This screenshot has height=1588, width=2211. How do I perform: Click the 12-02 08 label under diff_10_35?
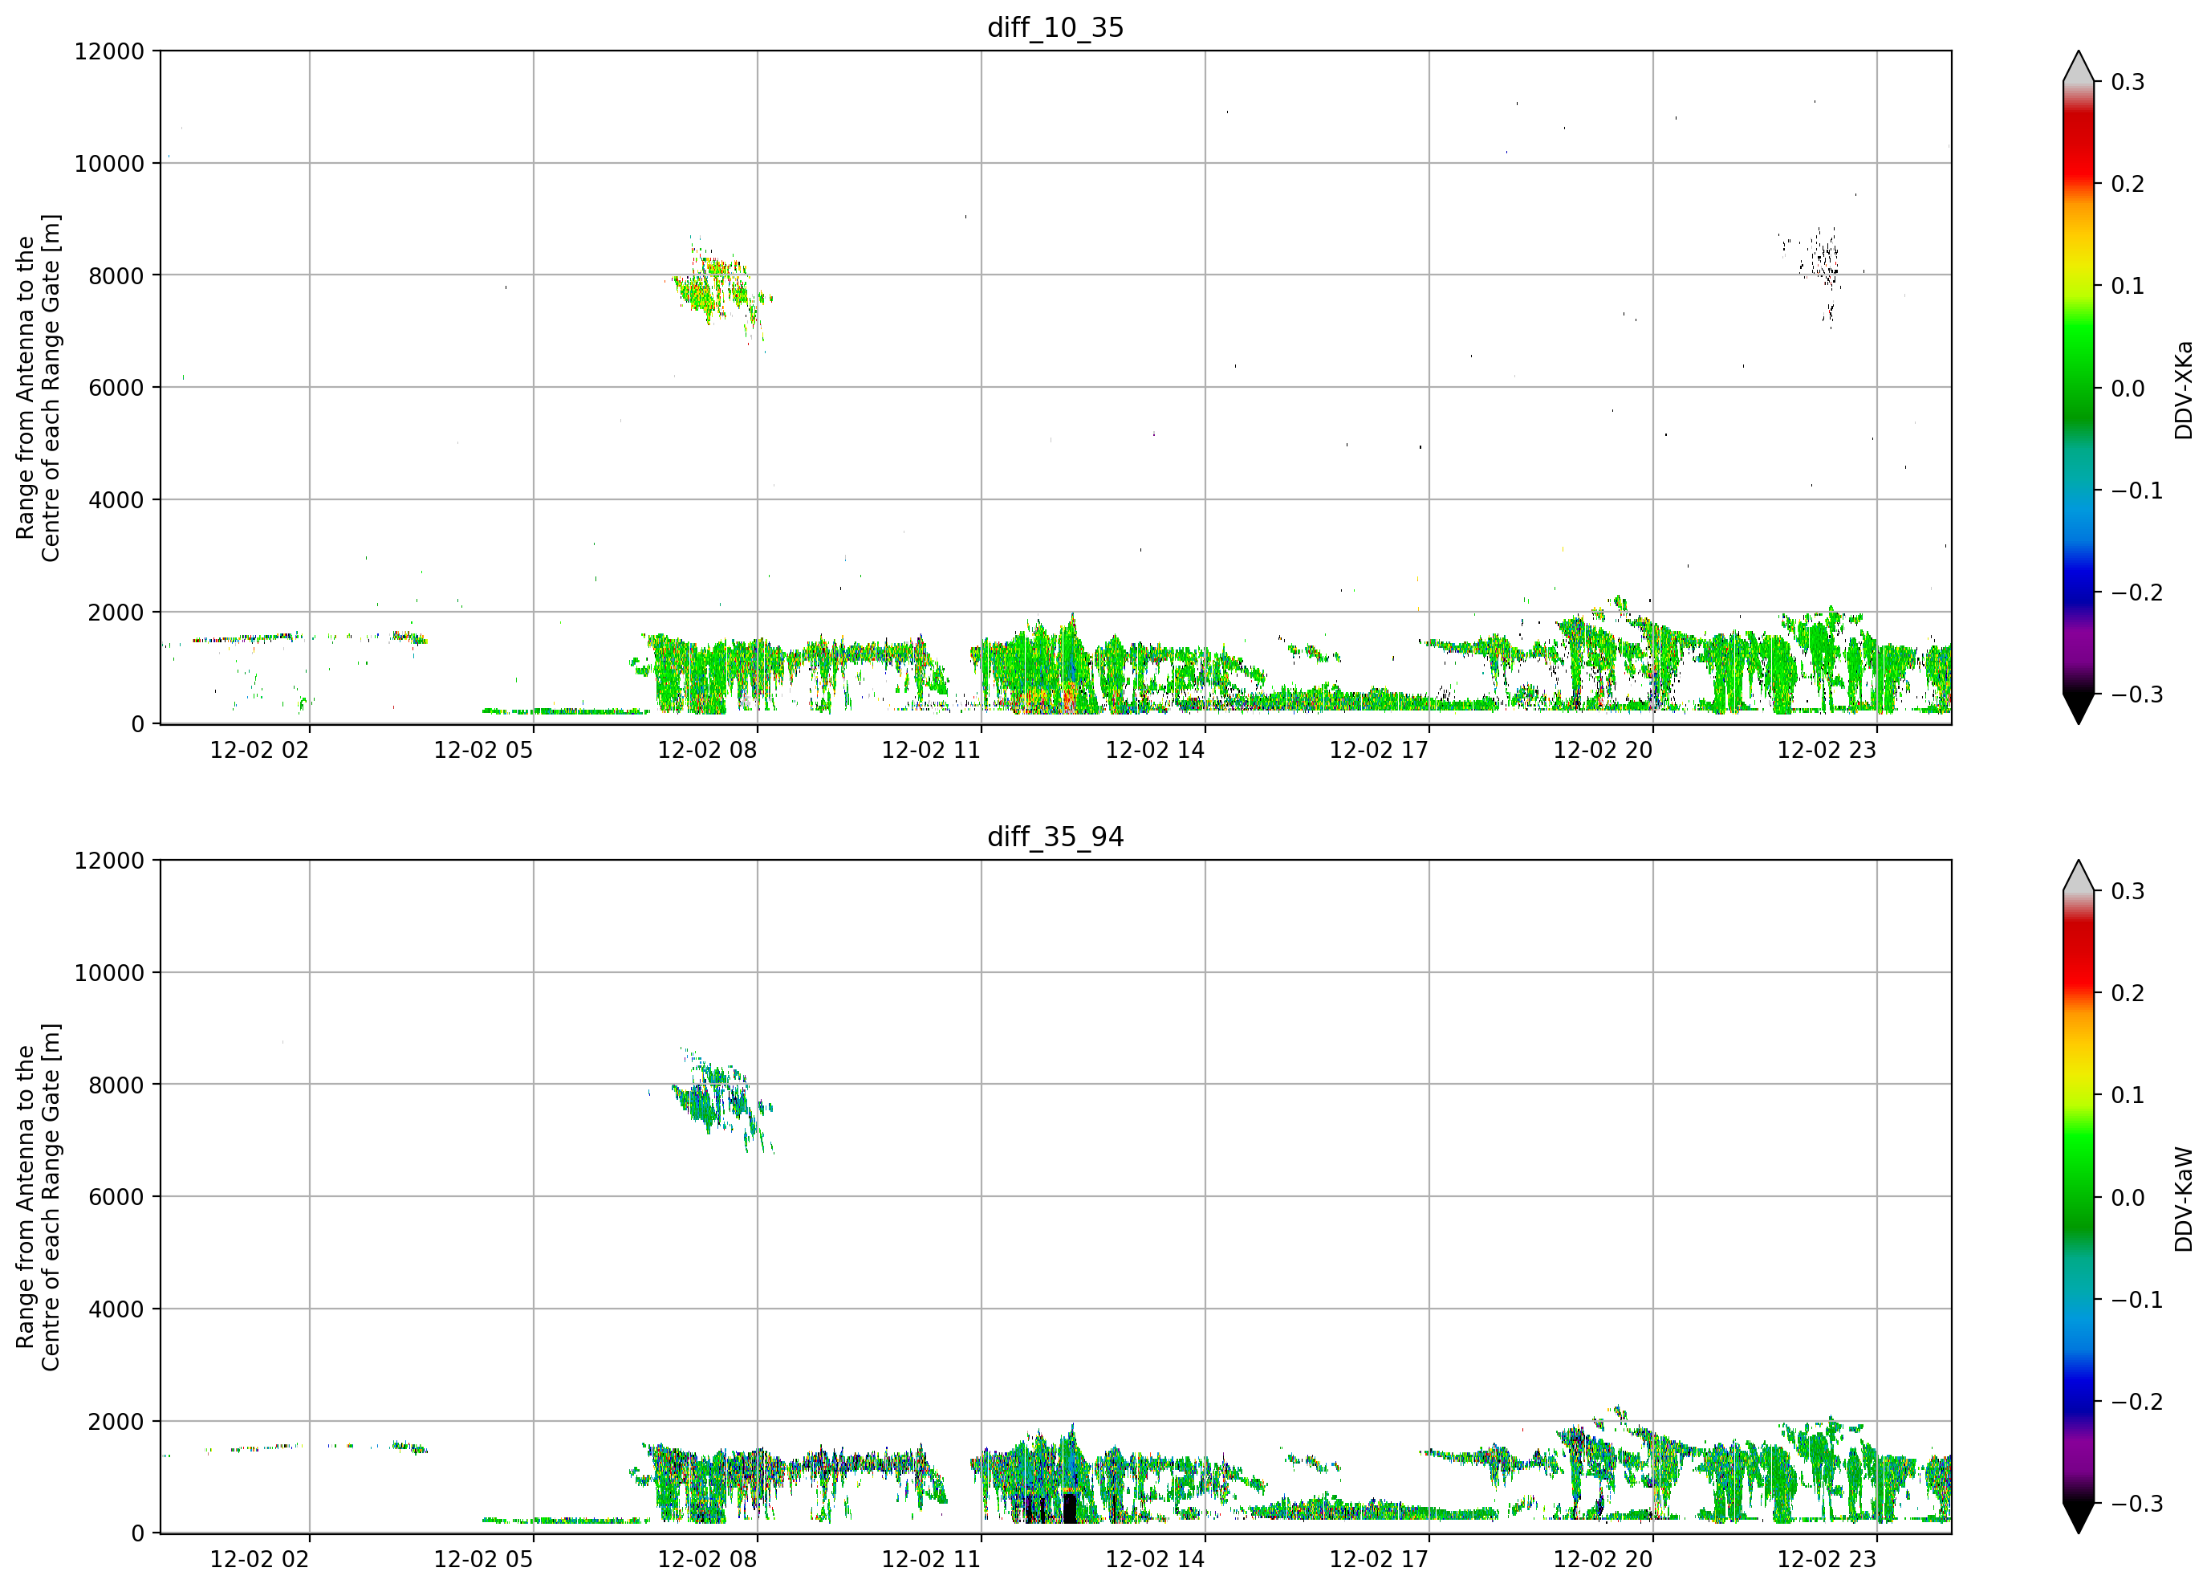pyautogui.click(x=707, y=750)
